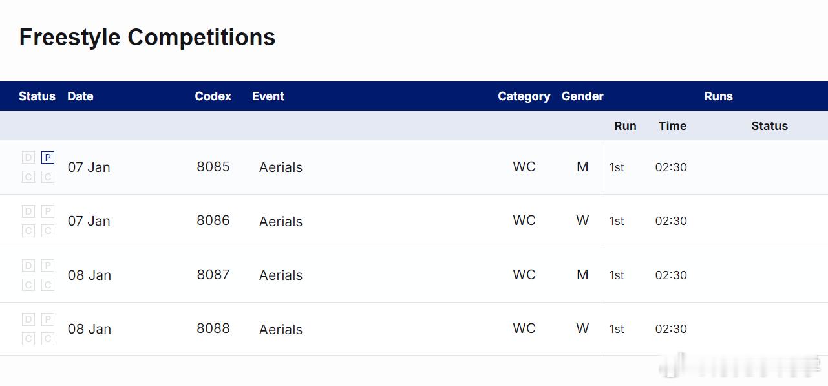The image size is (828, 386).
Task: Click the 08 Jan date for codex 8087
Action: (89, 275)
